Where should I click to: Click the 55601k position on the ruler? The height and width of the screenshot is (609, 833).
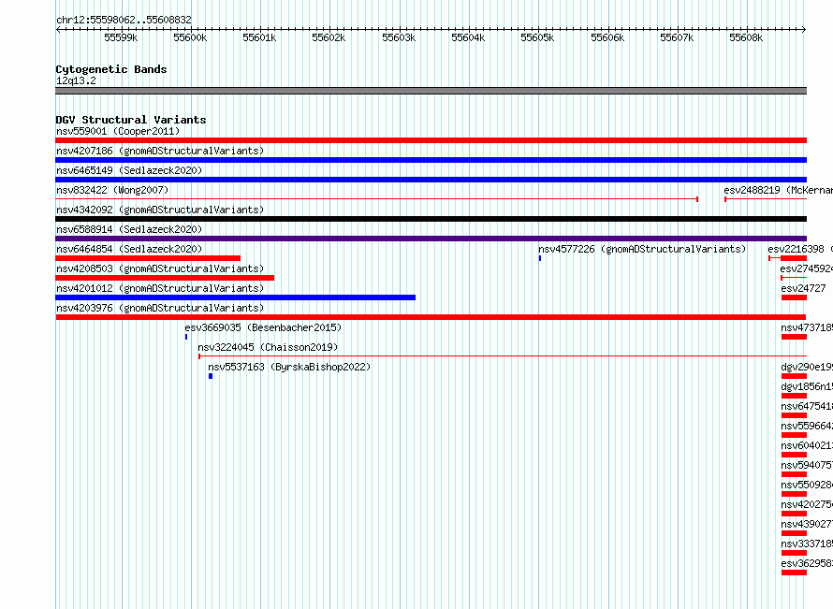click(x=259, y=37)
